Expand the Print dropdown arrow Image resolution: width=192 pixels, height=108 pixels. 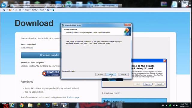pyautogui.click(x=23, y=10)
